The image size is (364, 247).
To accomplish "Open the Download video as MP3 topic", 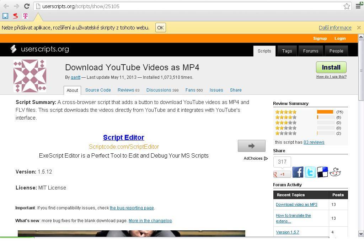I will pyautogui.click(x=296, y=205).
